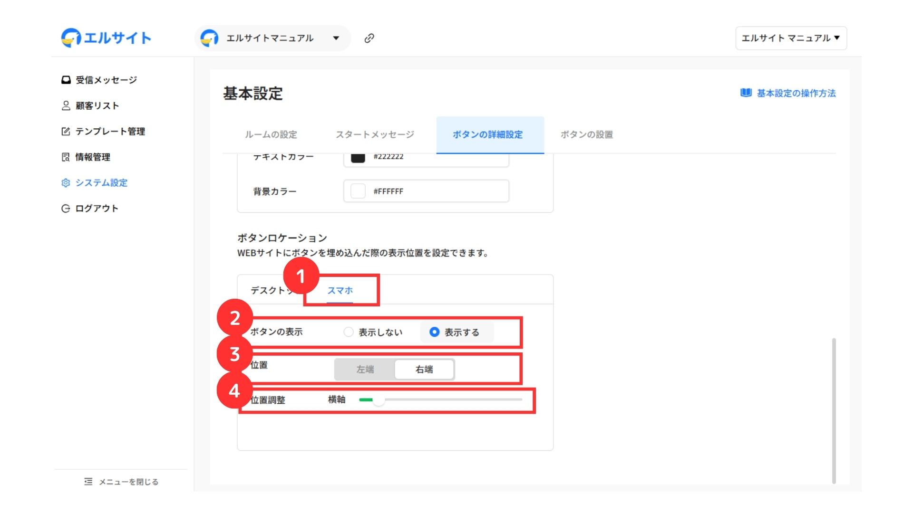The height and width of the screenshot is (513, 913).
Task: Click the book icon beside 基本設定の操作方法
Action: [x=746, y=93]
